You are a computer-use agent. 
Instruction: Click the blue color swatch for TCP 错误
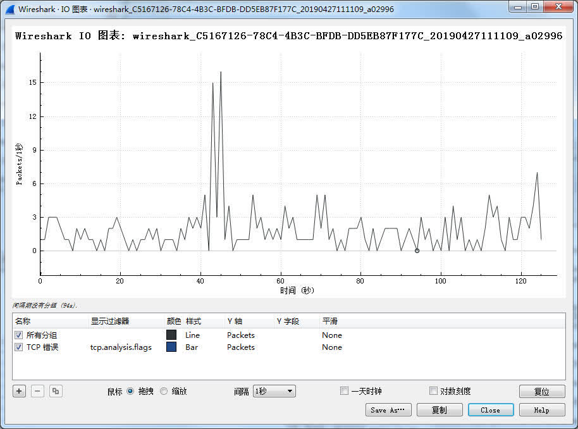(x=171, y=347)
